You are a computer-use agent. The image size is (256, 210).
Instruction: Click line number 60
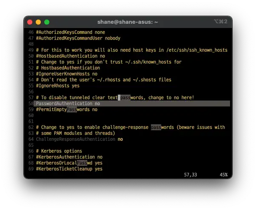(31, 115)
